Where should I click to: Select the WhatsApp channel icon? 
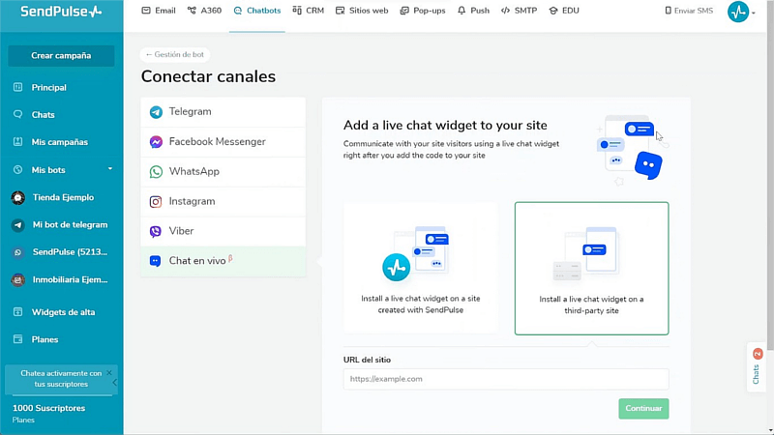click(x=156, y=172)
